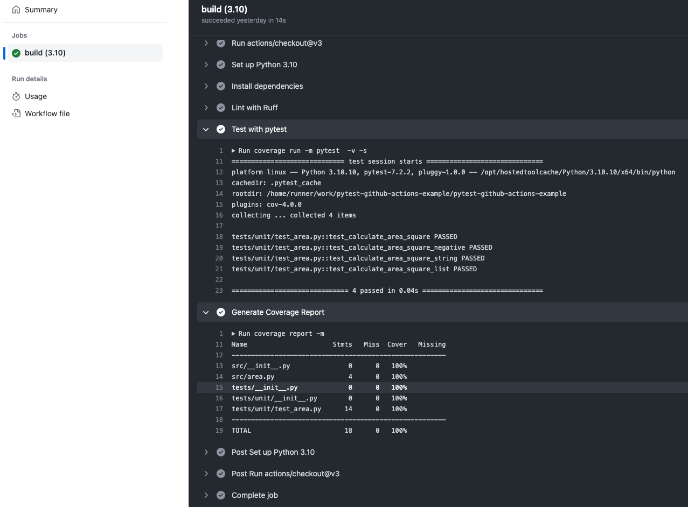The image size is (688, 507).
Task: Click log line 23 showing 4 passed
Action: [386, 290]
